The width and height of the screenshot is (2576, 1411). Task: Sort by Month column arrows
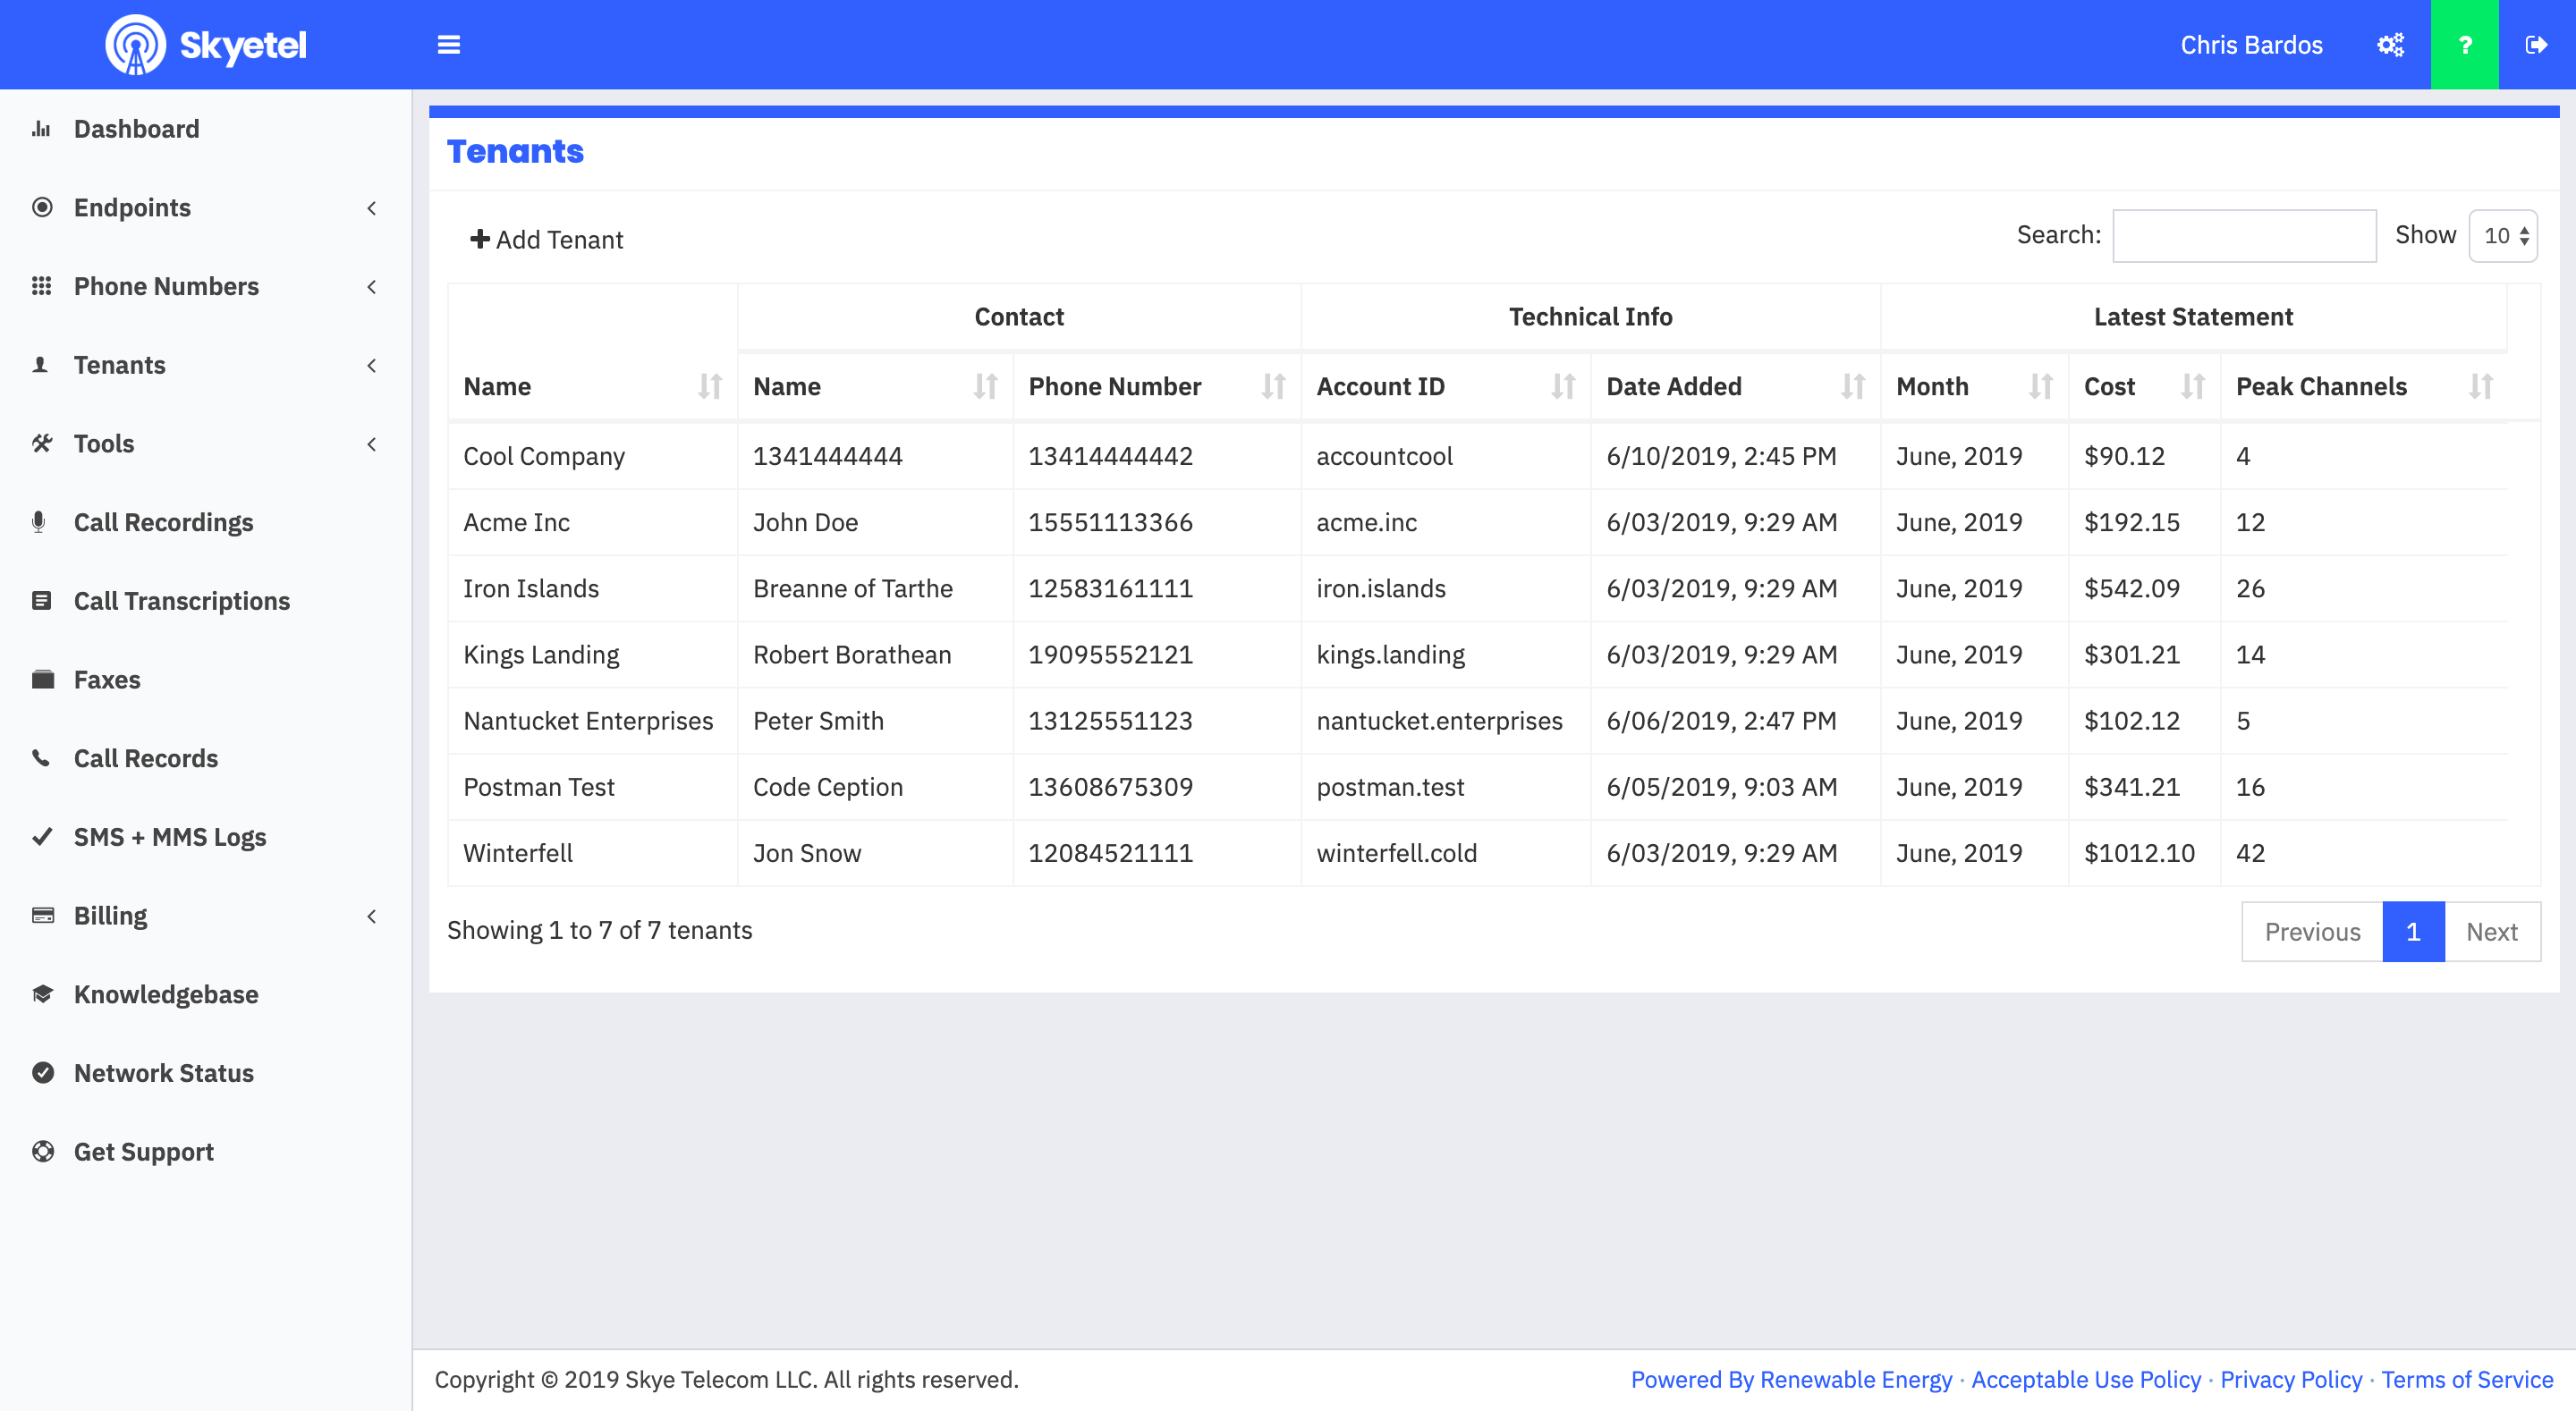[2041, 386]
